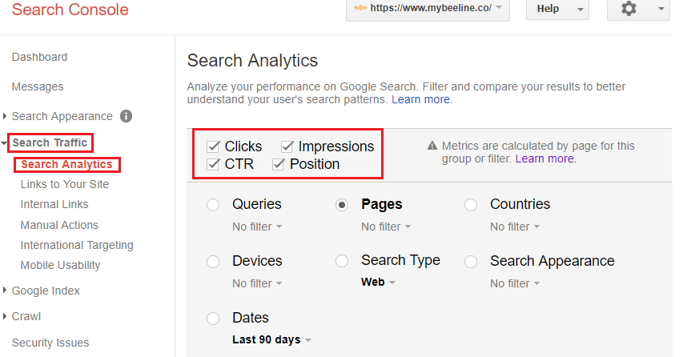691x357 pixels.
Task: Choose the Devices radio button
Action: pos(213,262)
